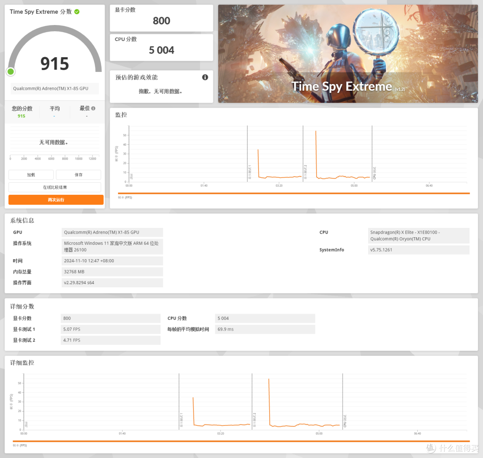This screenshot has height=458, width=483.
Task: Click the second taller FPS spike in 监控 chart
Action: [316, 154]
